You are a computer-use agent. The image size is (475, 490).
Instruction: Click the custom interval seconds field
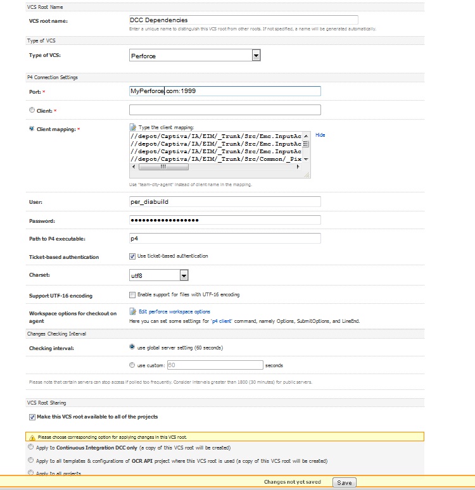pos(215,365)
